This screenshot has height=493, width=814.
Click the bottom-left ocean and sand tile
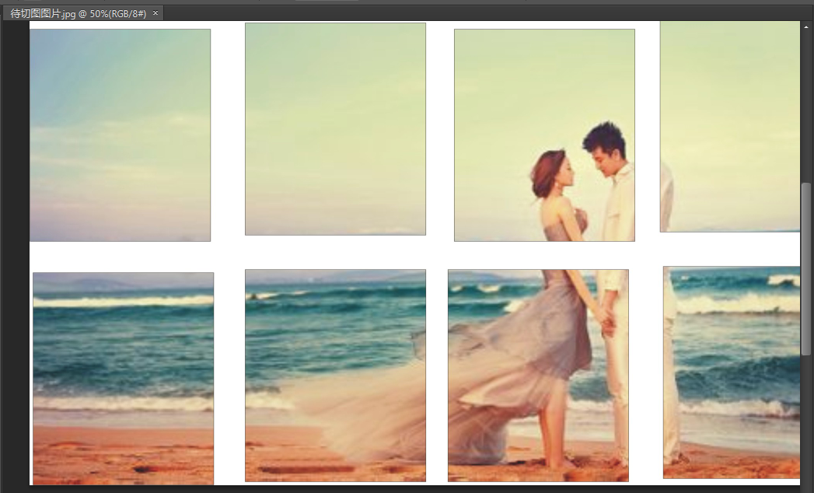pyautogui.click(x=123, y=378)
